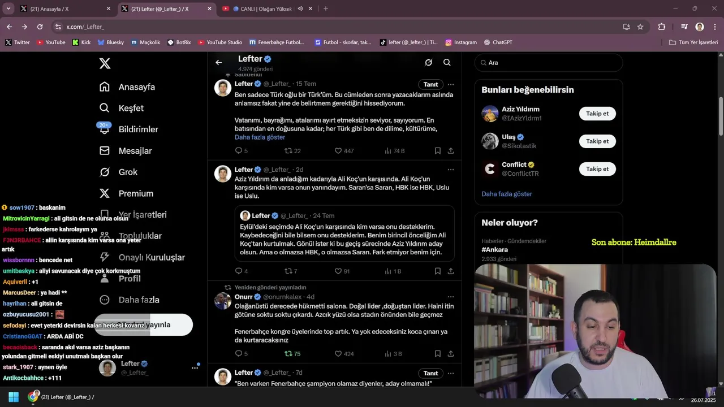Click Tanıt on the 15 Tem post
This screenshot has width=724, height=407.
pyautogui.click(x=431, y=84)
